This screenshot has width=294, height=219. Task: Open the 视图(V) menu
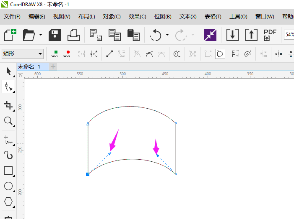(x=62, y=17)
